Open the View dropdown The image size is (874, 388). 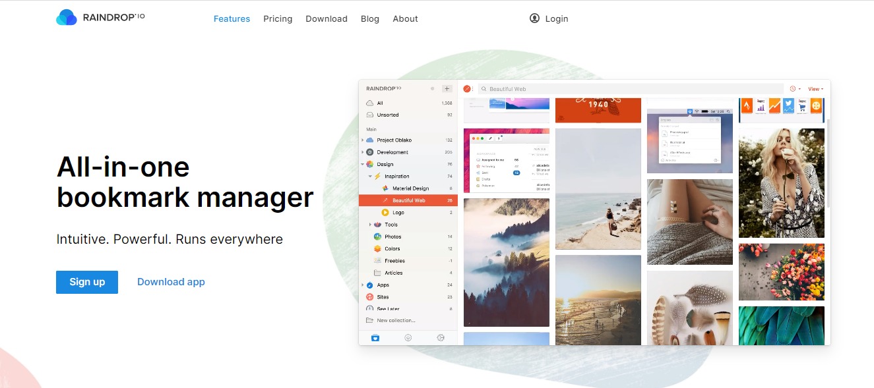tap(815, 89)
